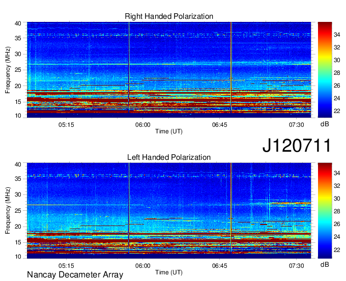
Task: Click the 30 MHz tick on top plot
Action: (18, 54)
